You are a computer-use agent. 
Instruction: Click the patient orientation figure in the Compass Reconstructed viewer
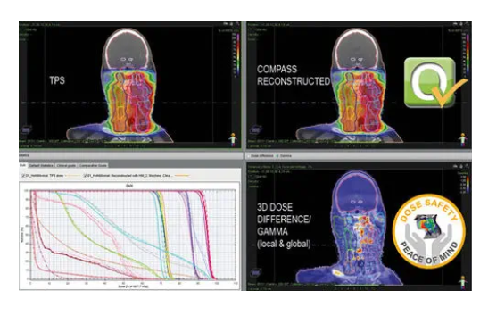point(462,139)
